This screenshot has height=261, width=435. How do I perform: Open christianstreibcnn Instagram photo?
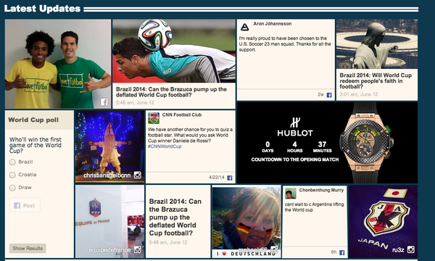tap(109, 146)
